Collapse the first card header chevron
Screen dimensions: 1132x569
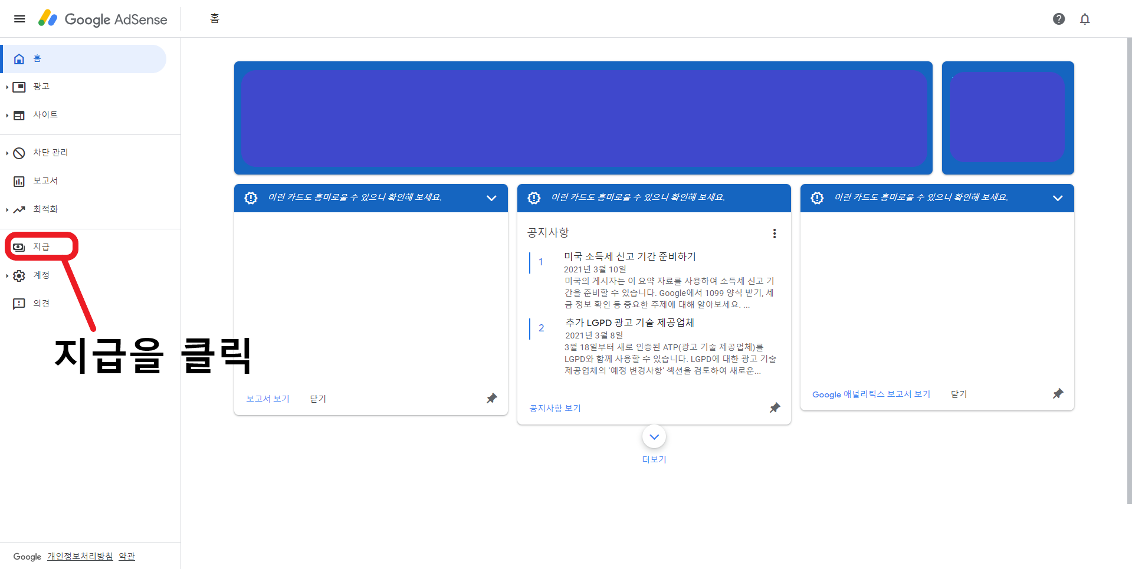[x=491, y=198]
